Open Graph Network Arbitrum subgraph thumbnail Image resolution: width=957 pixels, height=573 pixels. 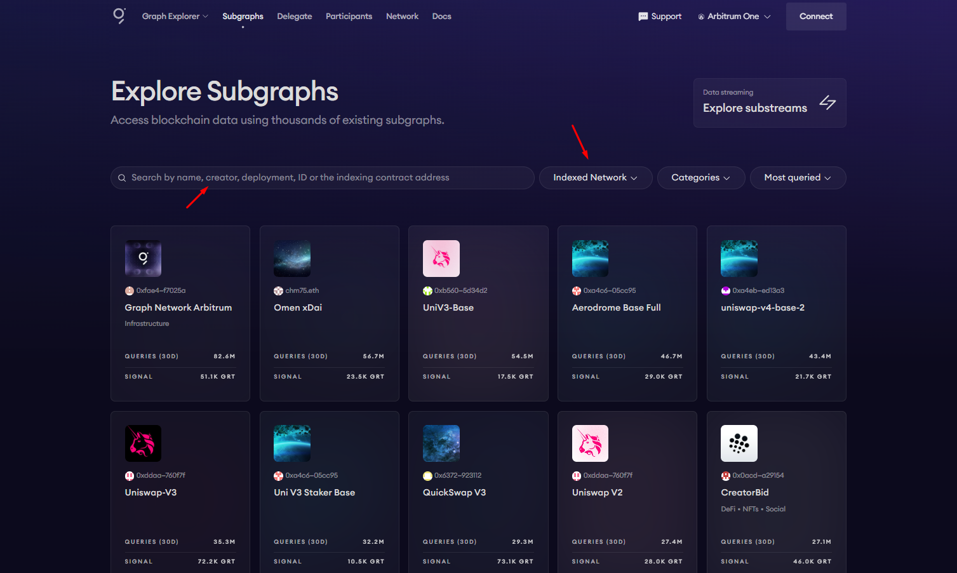[x=143, y=259]
